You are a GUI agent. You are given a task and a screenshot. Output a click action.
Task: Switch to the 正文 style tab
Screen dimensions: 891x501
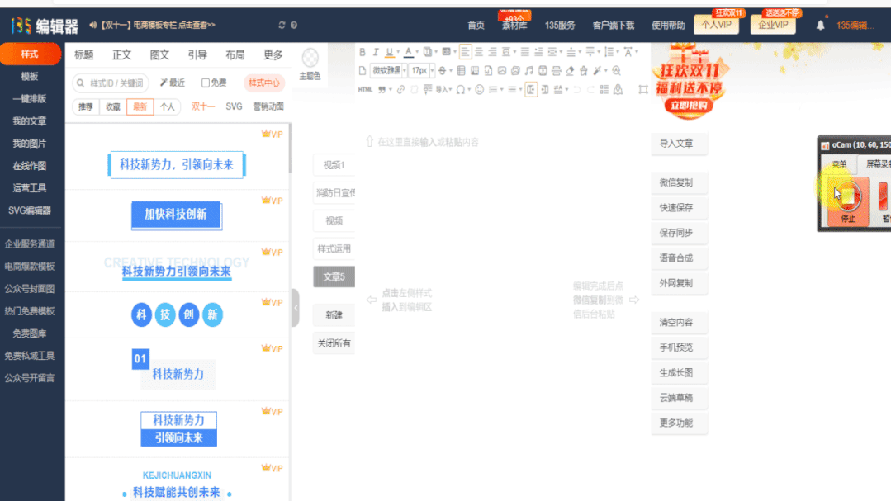(x=121, y=54)
